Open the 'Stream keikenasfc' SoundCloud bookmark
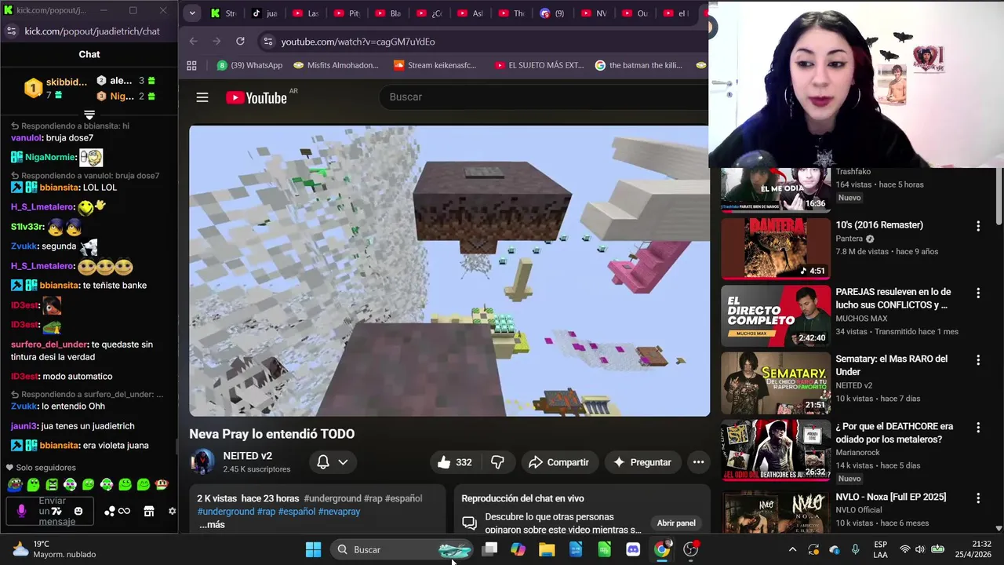1004x565 pixels. coord(435,65)
